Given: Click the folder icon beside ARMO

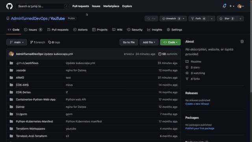Looking at the screenshot, I should pyautogui.click(x=11, y=78).
